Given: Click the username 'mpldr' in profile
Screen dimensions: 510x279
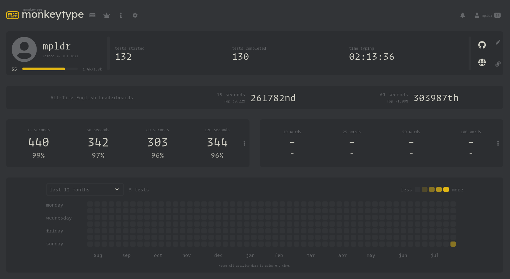Looking at the screenshot, I should point(56,46).
